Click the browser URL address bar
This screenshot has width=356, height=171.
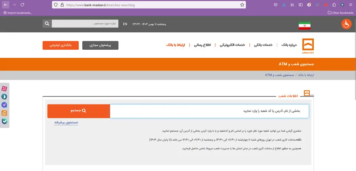point(149,5)
